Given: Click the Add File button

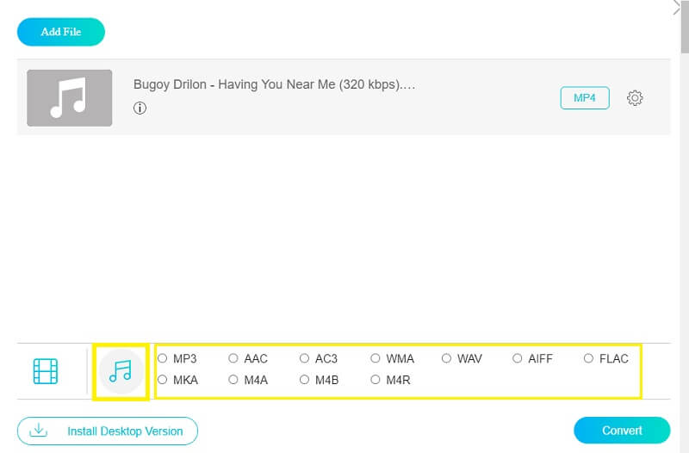Looking at the screenshot, I should [x=61, y=32].
